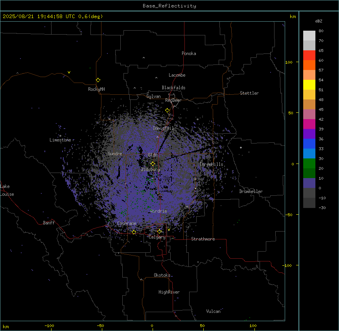This screenshot has width=339, height=331.
Task: Select the slate purple 10-0 dBZ swatch
Action: [309, 183]
